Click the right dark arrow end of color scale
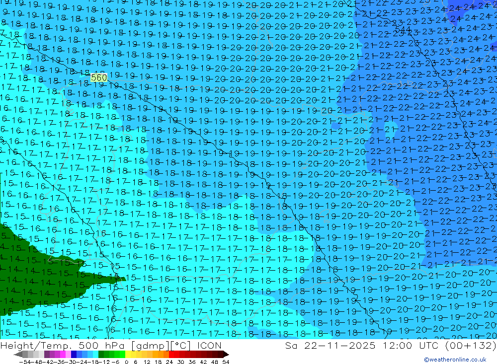The width and height of the screenshot is (497, 364). [x=226, y=355]
